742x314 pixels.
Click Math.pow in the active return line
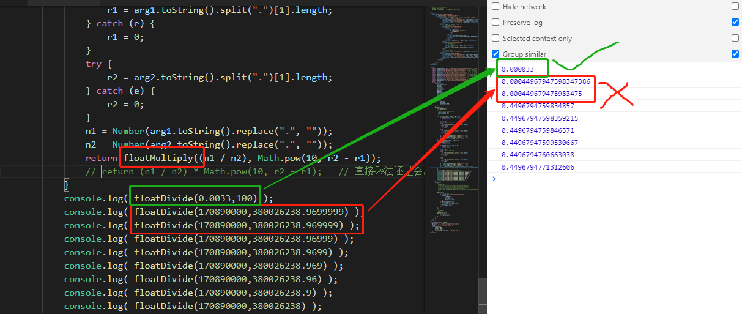pyautogui.click(x=279, y=158)
